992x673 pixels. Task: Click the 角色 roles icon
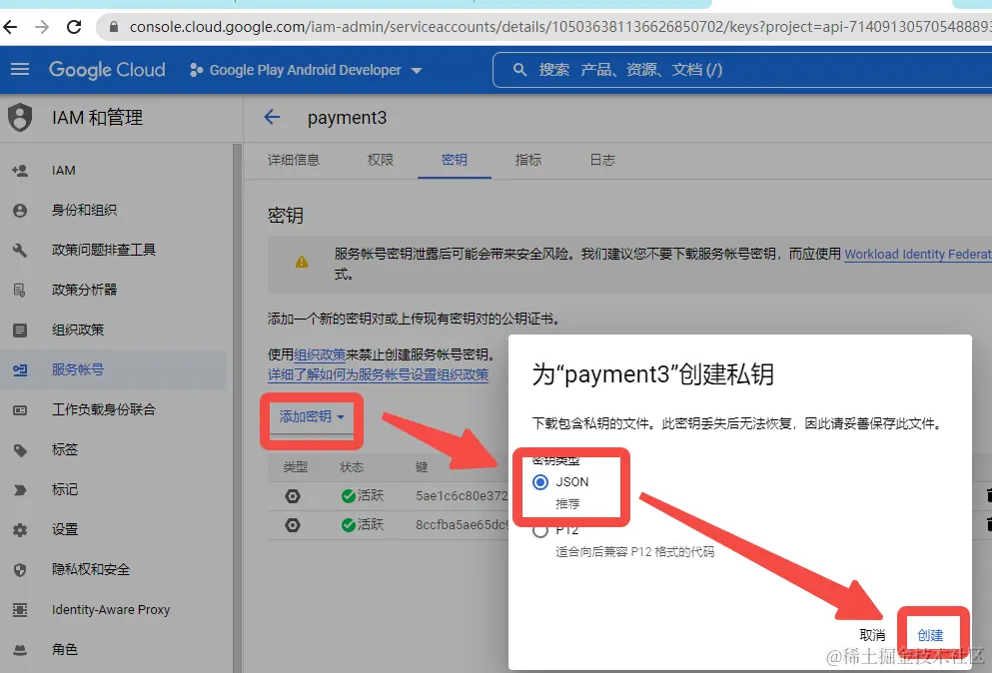coord(20,650)
